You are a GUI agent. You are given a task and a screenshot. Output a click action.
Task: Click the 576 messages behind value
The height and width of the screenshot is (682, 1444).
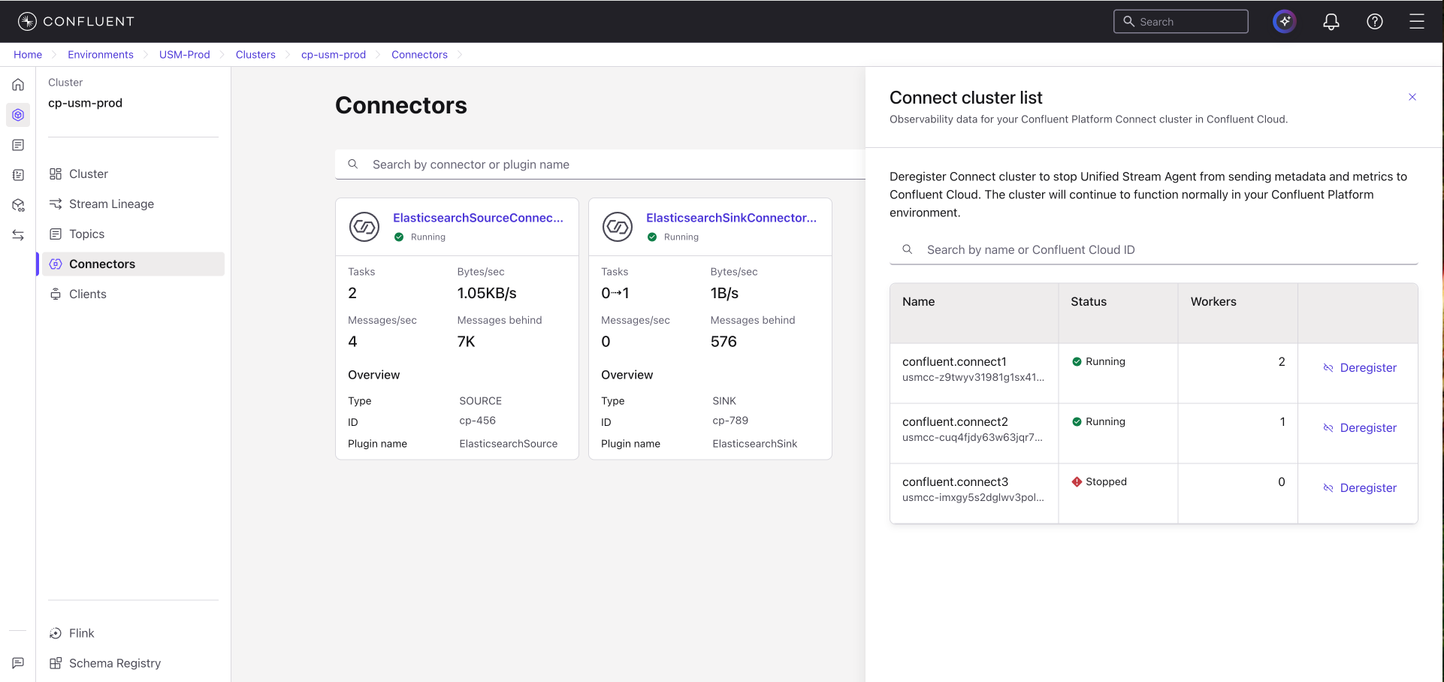(x=724, y=342)
